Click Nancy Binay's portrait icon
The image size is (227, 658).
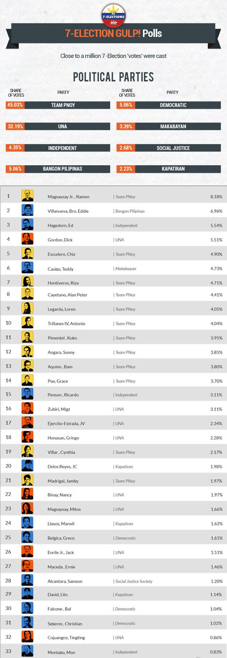(28, 494)
